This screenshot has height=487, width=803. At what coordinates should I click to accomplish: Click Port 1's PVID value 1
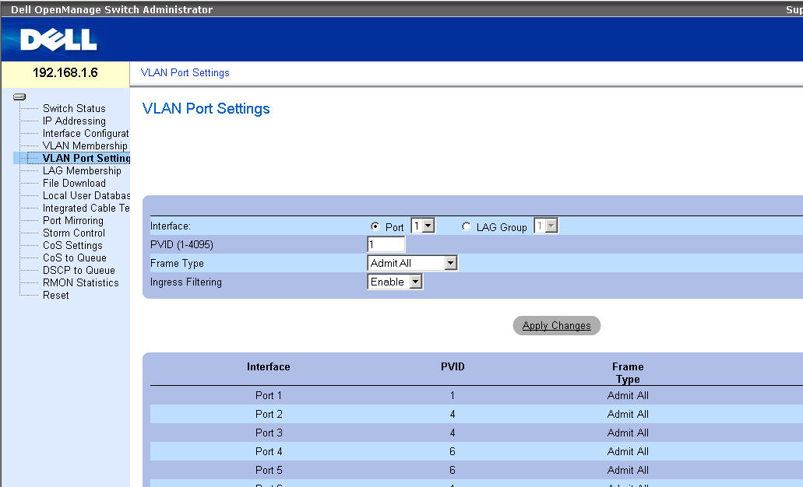click(x=453, y=395)
